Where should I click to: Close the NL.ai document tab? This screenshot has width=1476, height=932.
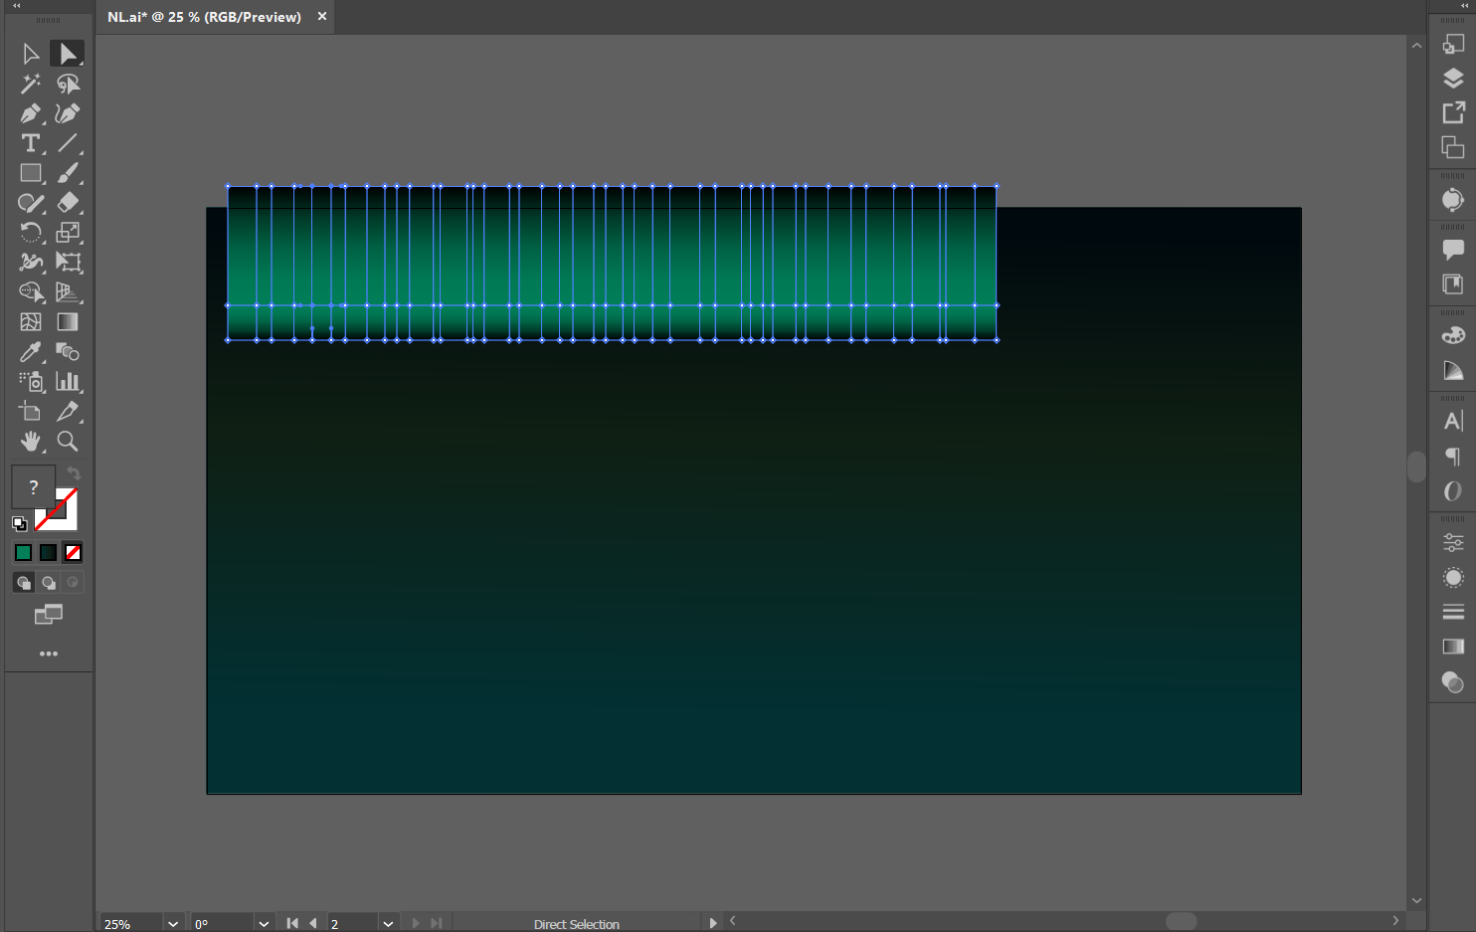click(x=322, y=16)
